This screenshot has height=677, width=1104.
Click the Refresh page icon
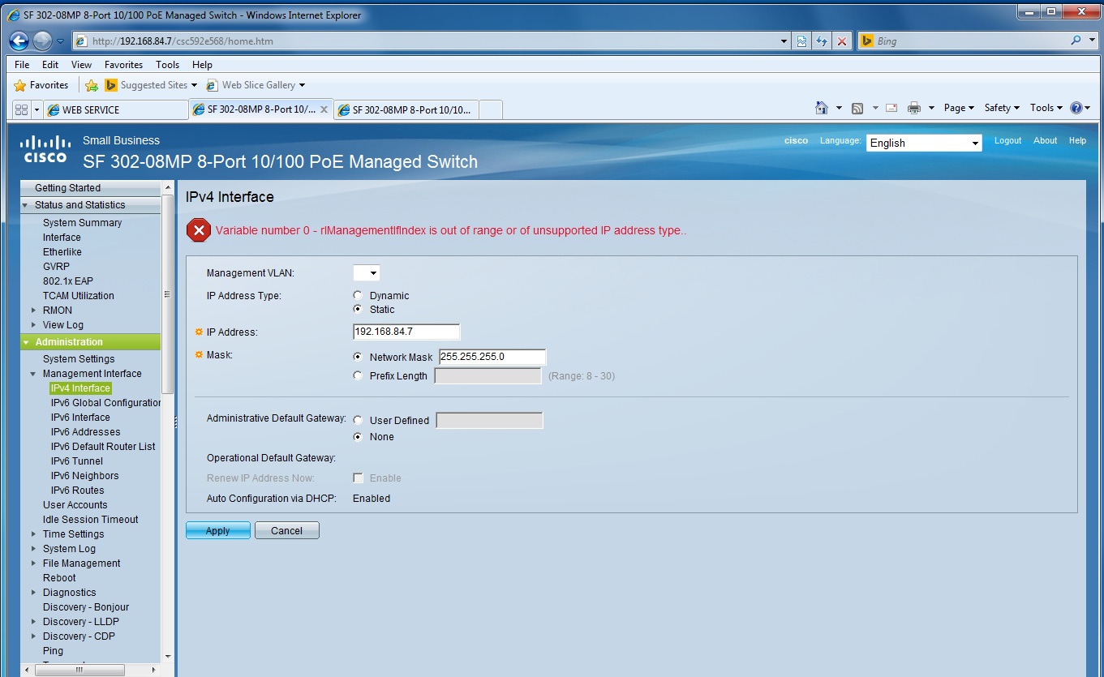click(x=822, y=41)
